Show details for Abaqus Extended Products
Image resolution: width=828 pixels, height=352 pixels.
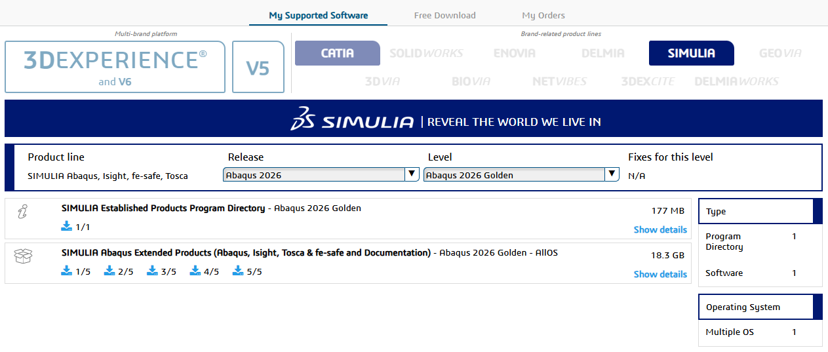(x=660, y=274)
